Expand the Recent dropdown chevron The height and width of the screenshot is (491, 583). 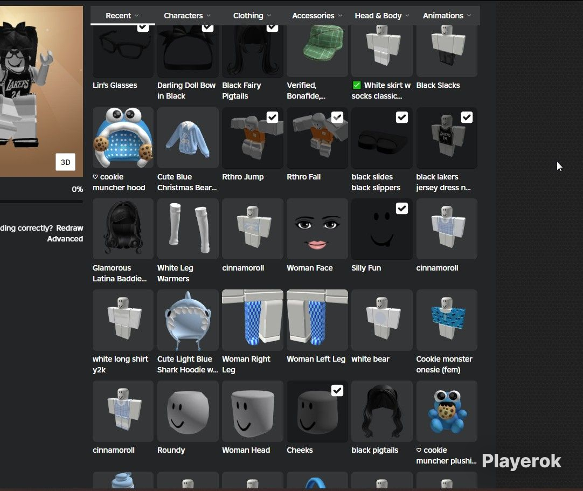pyautogui.click(x=136, y=16)
